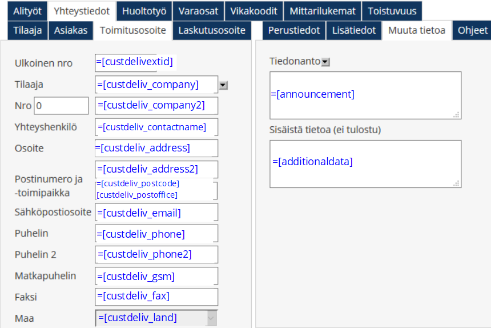Click the Nro number input field

61,106
